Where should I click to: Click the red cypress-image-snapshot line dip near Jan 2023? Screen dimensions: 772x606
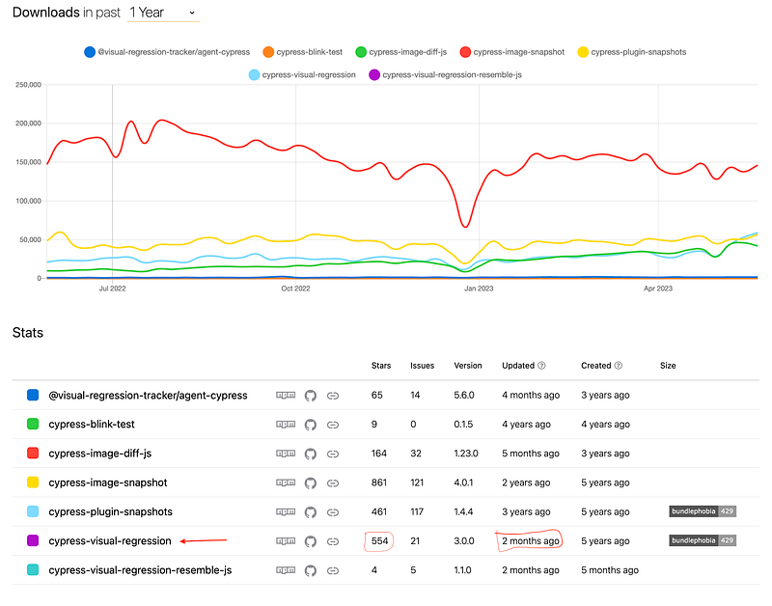(465, 226)
